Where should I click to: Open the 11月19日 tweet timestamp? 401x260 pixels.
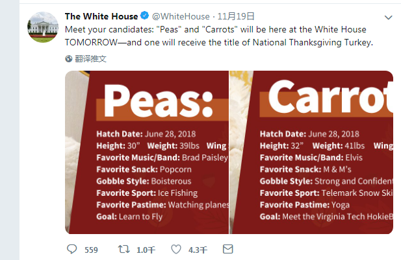click(x=235, y=16)
